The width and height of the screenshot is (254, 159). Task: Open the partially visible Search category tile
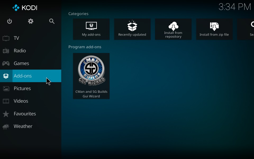pyautogui.click(x=246, y=29)
